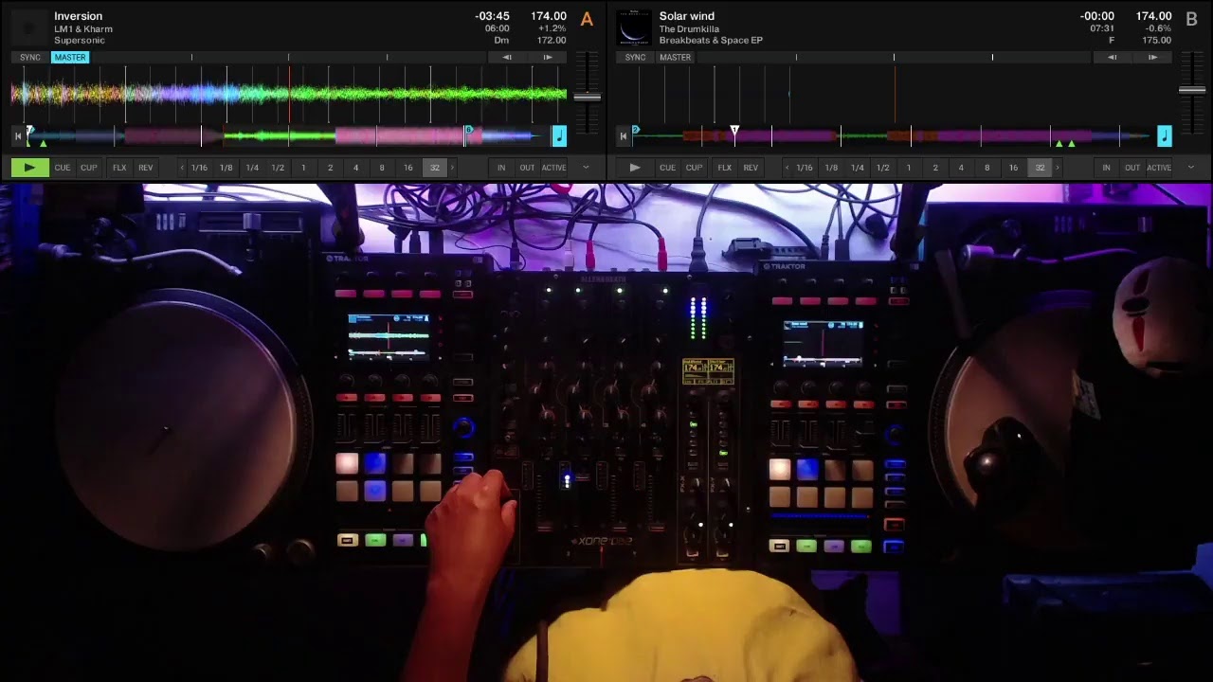Select 32 beat loop on Deck A
Screen dimensions: 1213x682
435,168
